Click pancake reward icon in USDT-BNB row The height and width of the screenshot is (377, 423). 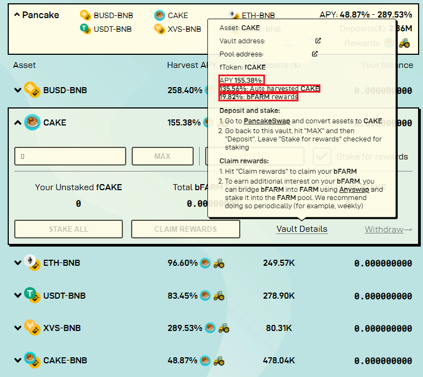click(x=205, y=295)
